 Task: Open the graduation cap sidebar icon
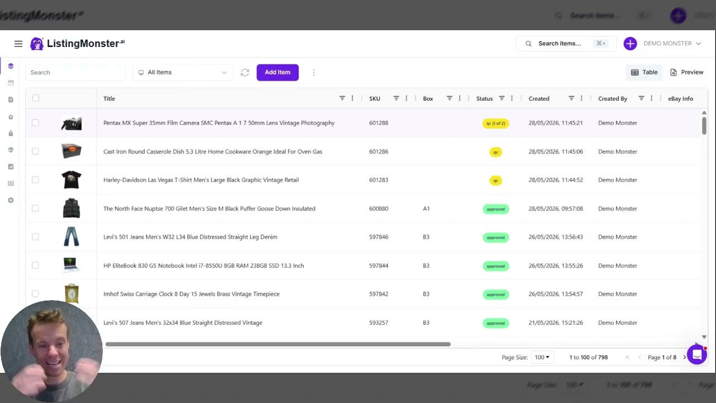pyautogui.click(x=11, y=150)
